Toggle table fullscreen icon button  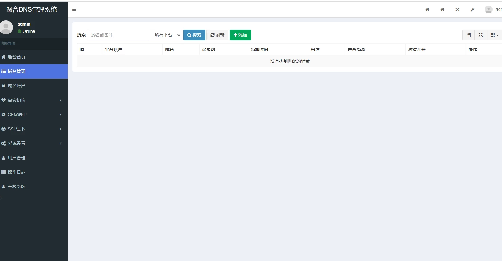click(481, 35)
